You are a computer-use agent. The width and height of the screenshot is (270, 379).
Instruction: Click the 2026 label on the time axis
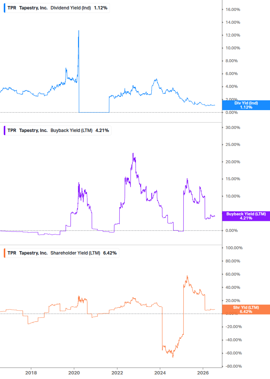[203, 373]
